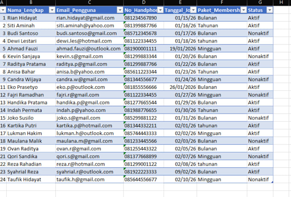Viewport: 291px width, 197px height.
Task: Click email dewi.les@hotmail.com
Action: point(89,41)
